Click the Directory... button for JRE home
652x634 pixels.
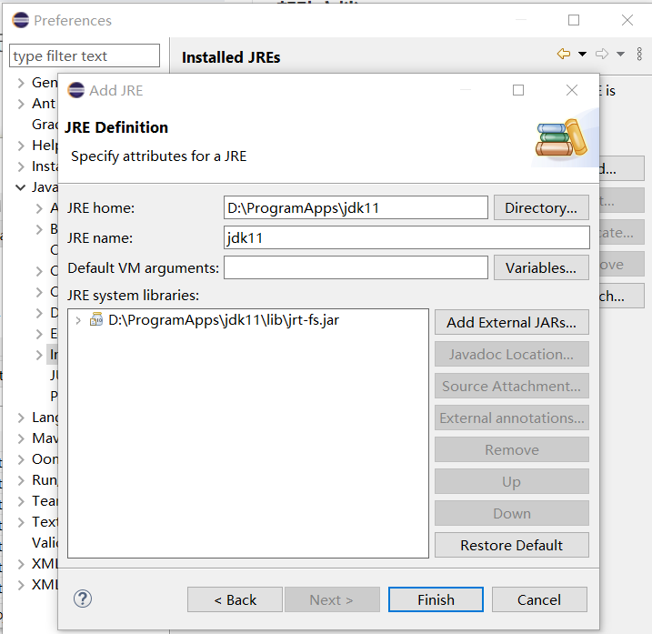(x=541, y=207)
